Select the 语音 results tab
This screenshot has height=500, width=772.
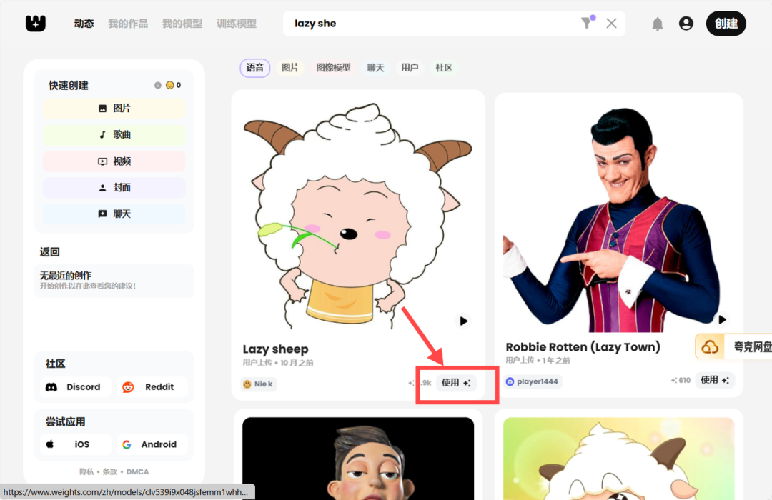tap(255, 67)
